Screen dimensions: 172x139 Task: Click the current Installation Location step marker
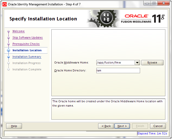[8, 50]
